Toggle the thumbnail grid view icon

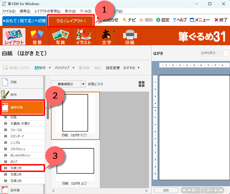(x=142, y=84)
